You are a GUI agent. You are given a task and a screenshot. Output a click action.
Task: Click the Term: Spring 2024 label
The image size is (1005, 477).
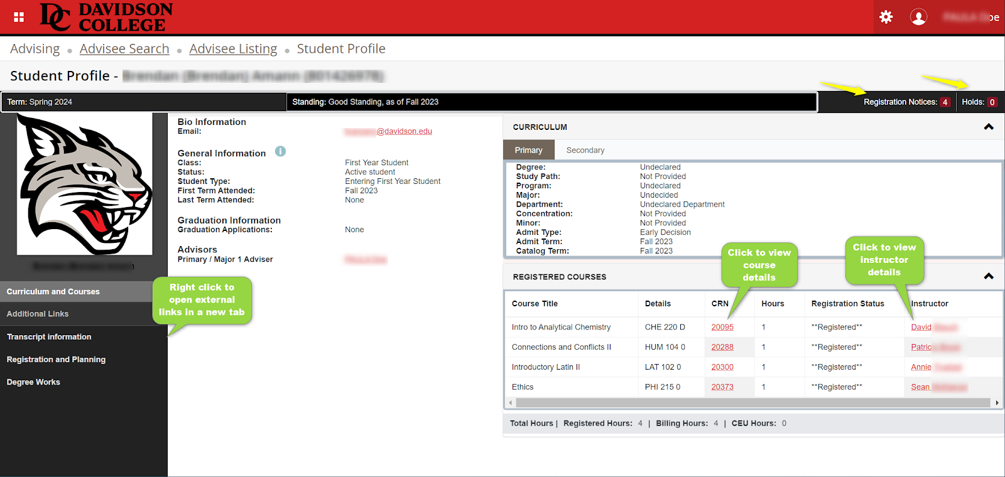[x=40, y=102]
